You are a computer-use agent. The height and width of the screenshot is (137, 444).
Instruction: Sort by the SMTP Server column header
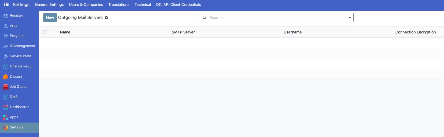[183, 32]
